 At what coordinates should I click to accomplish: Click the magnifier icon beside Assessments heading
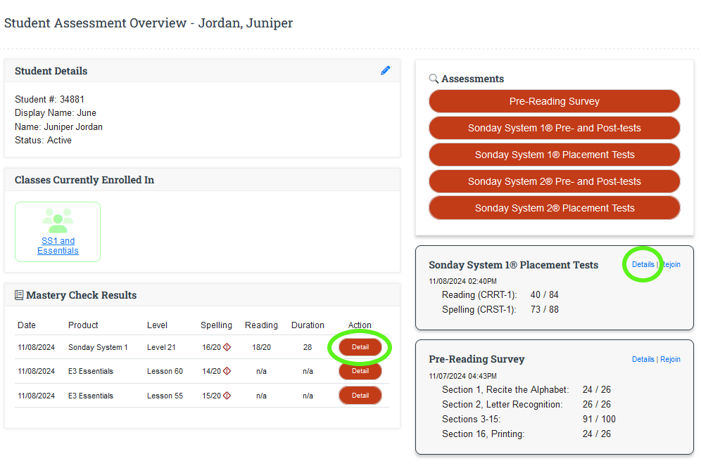434,79
